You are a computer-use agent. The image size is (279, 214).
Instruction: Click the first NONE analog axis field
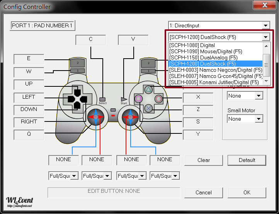click(63, 160)
